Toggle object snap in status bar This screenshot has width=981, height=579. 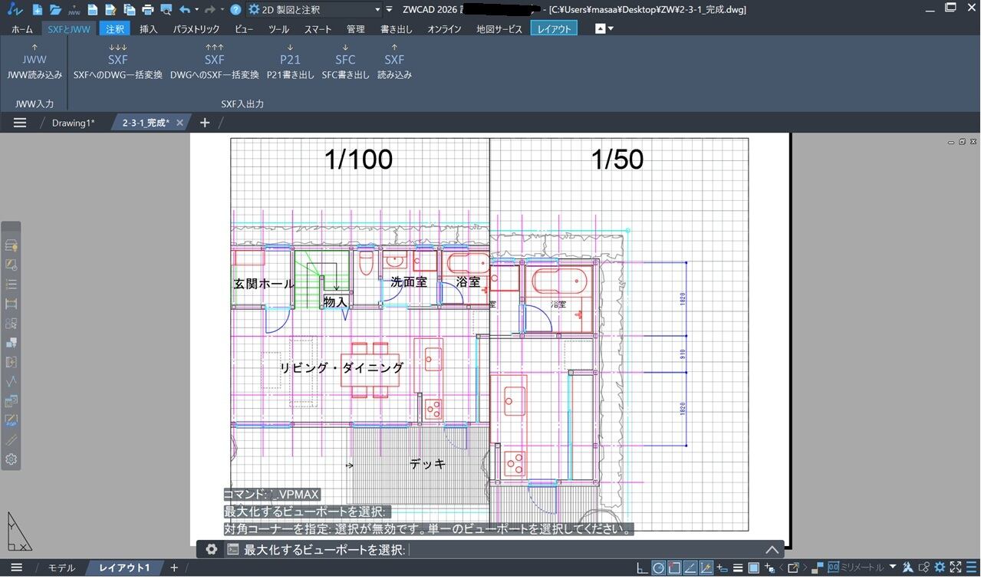[674, 568]
